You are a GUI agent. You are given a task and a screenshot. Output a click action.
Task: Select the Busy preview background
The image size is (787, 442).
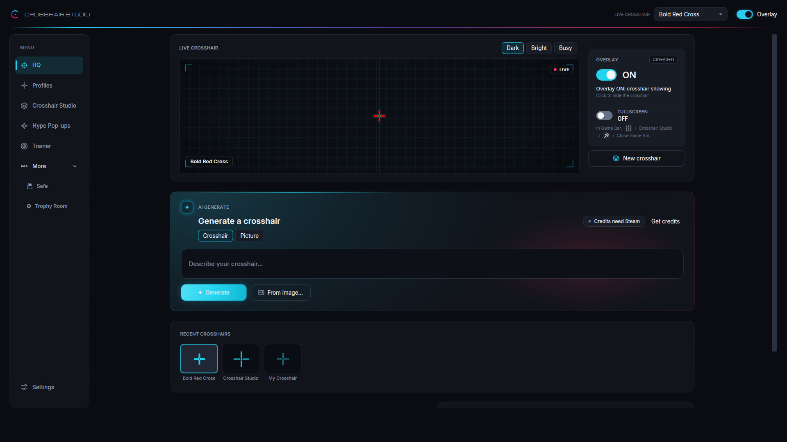[x=565, y=48]
